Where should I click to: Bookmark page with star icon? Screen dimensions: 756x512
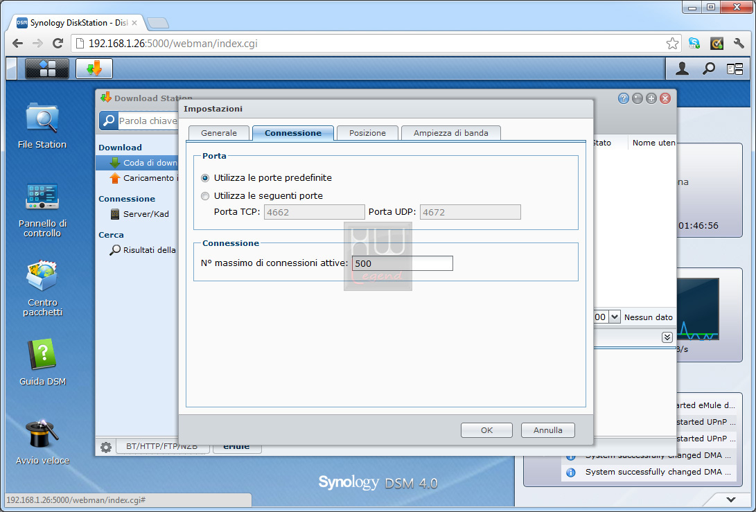(x=672, y=44)
